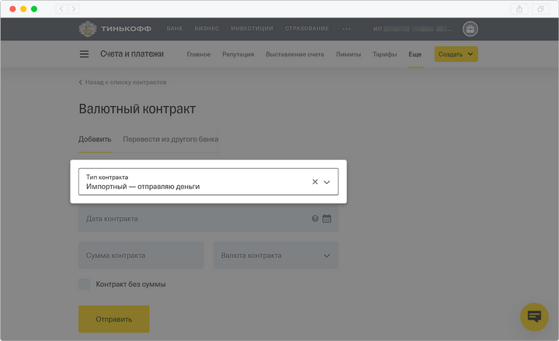Image resolution: width=559 pixels, height=341 pixels.
Task: Click help question mark icon
Action: pyautogui.click(x=314, y=219)
